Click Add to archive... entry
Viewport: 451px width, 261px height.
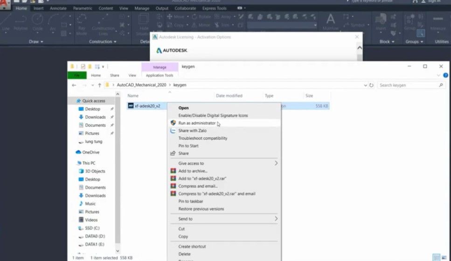coord(193,171)
